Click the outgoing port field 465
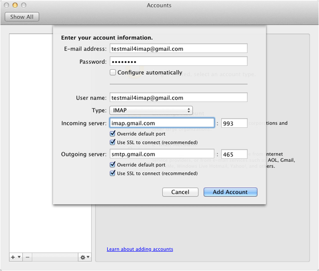Image resolution: width=319 pixels, height=271 pixels. [x=234, y=154]
